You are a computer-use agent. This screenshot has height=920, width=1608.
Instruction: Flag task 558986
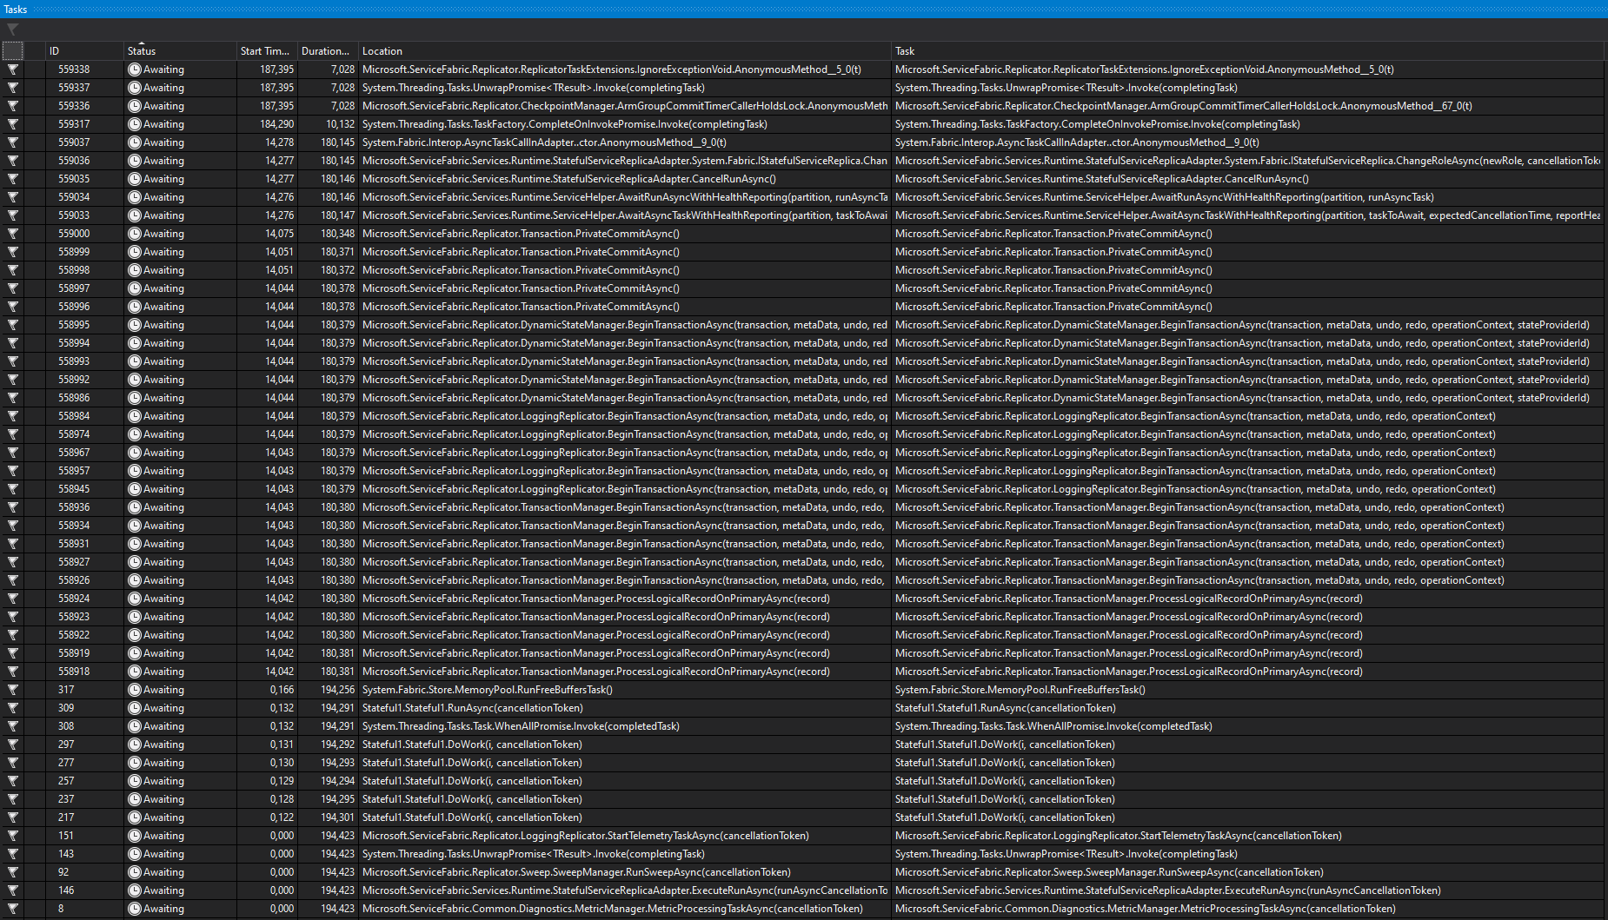[x=13, y=398]
